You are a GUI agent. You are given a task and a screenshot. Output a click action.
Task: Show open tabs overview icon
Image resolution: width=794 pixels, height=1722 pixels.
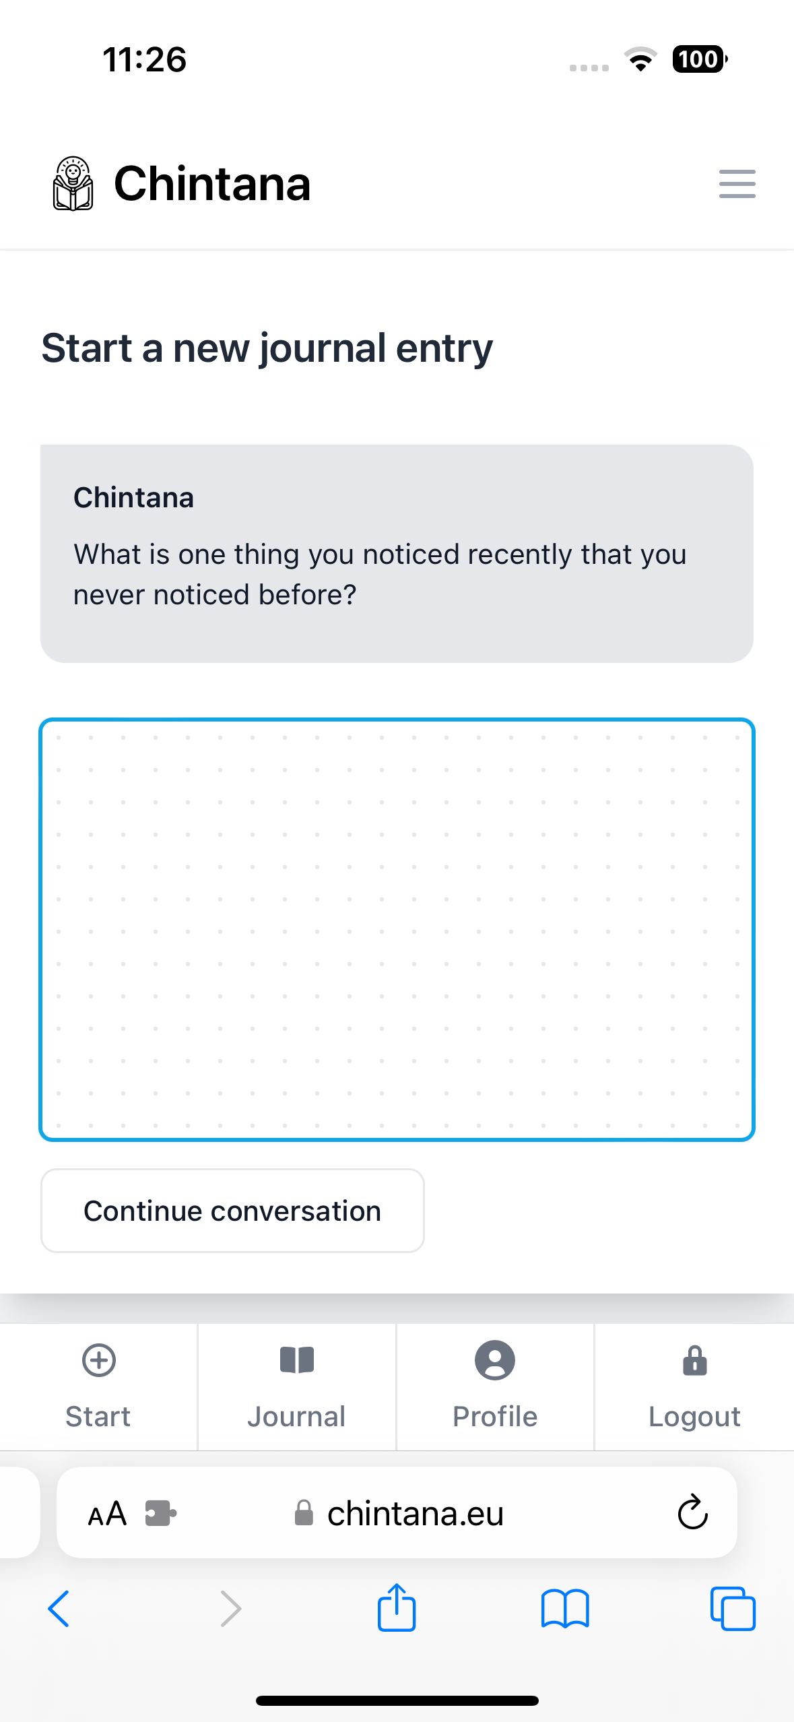733,1609
